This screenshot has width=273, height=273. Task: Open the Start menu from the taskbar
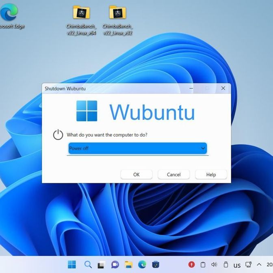point(72,264)
